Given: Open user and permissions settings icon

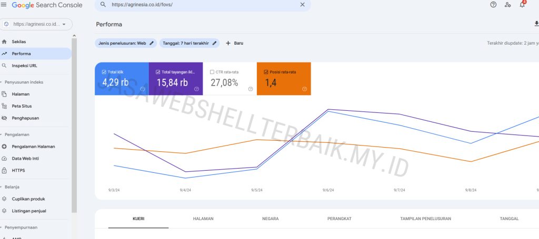Looking at the screenshot, I should pos(507,5).
